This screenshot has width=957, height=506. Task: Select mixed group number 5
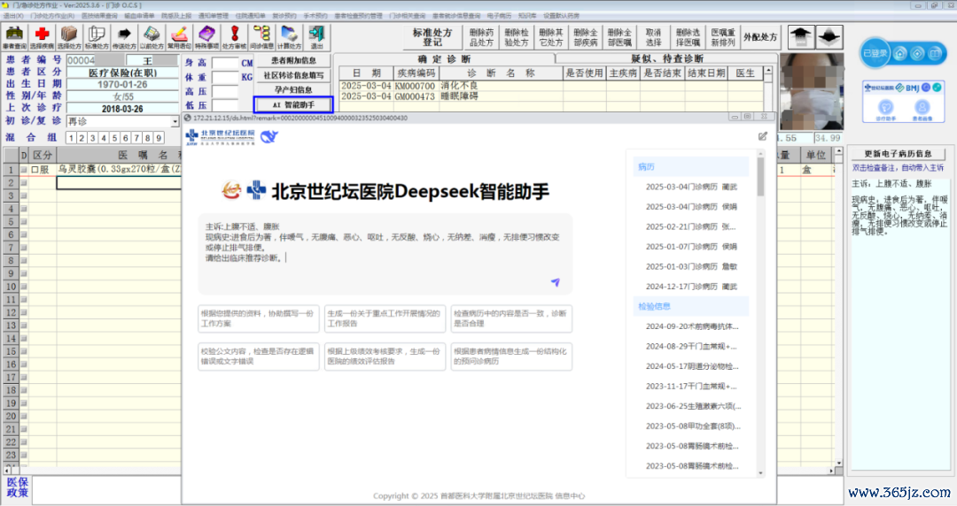point(114,138)
